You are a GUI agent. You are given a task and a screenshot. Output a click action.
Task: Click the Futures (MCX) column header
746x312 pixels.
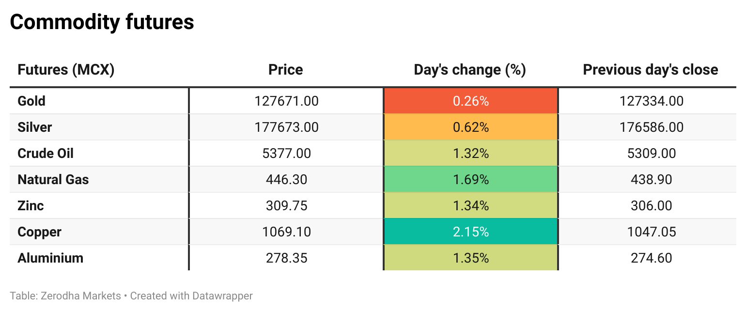[66, 70]
